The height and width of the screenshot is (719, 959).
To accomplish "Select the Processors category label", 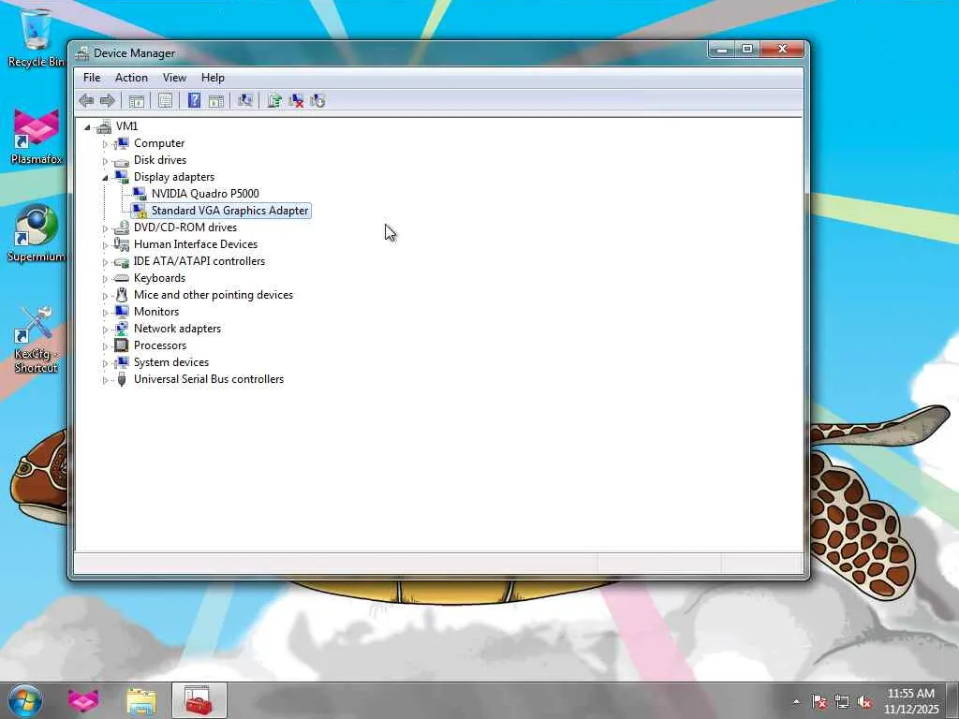I will pos(160,345).
